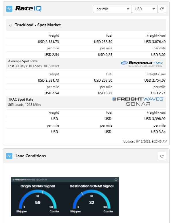This screenshot has height=223, width=171.
Task: Click the FreightWaves SONAR header in widget
Action: click(x=30, y=180)
